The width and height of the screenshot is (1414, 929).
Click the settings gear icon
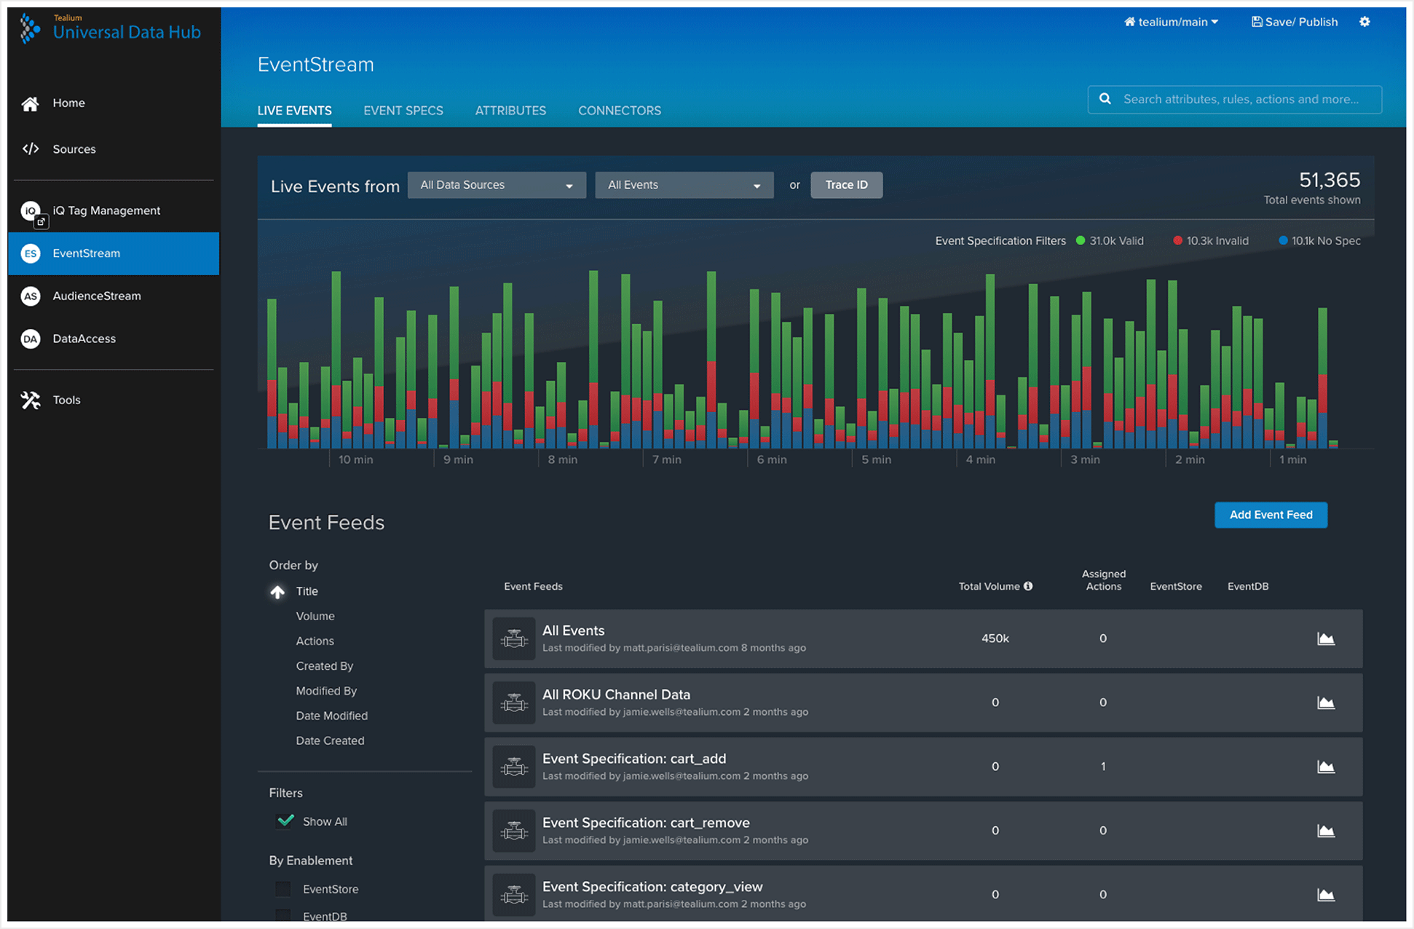(x=1364, y=22)
